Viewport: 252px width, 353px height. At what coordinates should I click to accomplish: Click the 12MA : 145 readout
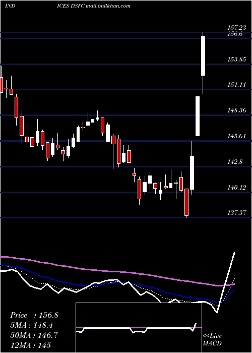tap(30, 345)
